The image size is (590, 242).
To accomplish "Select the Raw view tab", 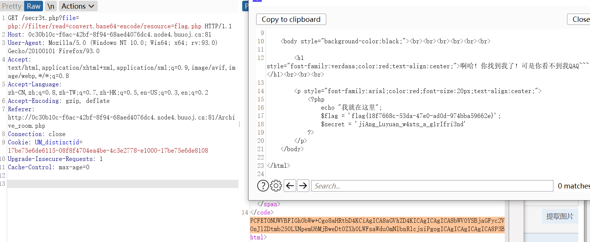I will tap(34, 6).
